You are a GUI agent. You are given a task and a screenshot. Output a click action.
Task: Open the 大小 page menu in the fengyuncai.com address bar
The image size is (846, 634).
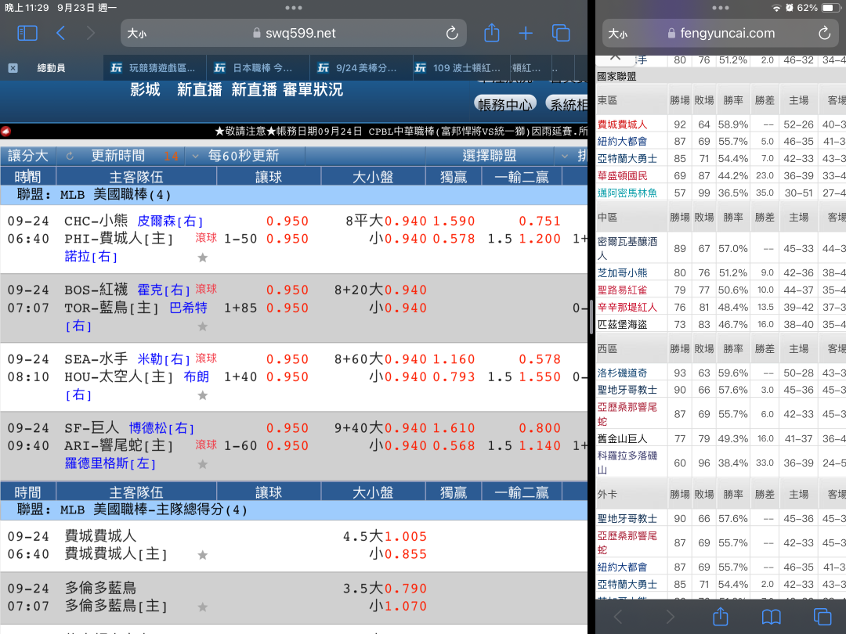(618, 34)
